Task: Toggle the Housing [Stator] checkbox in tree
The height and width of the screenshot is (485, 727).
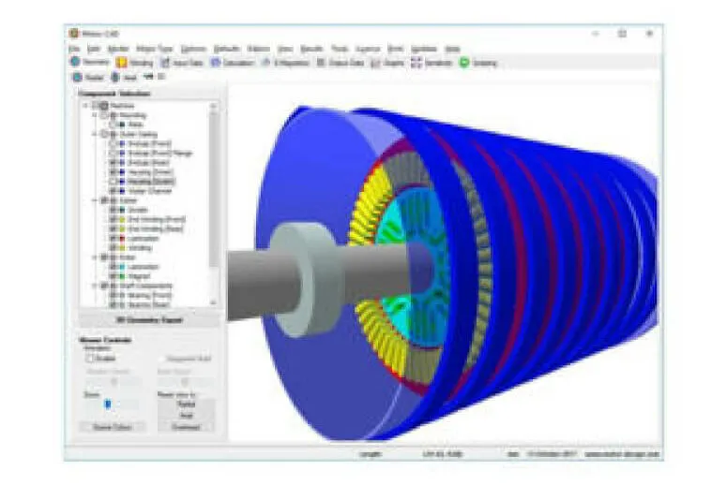Action: tap(114, 182)
